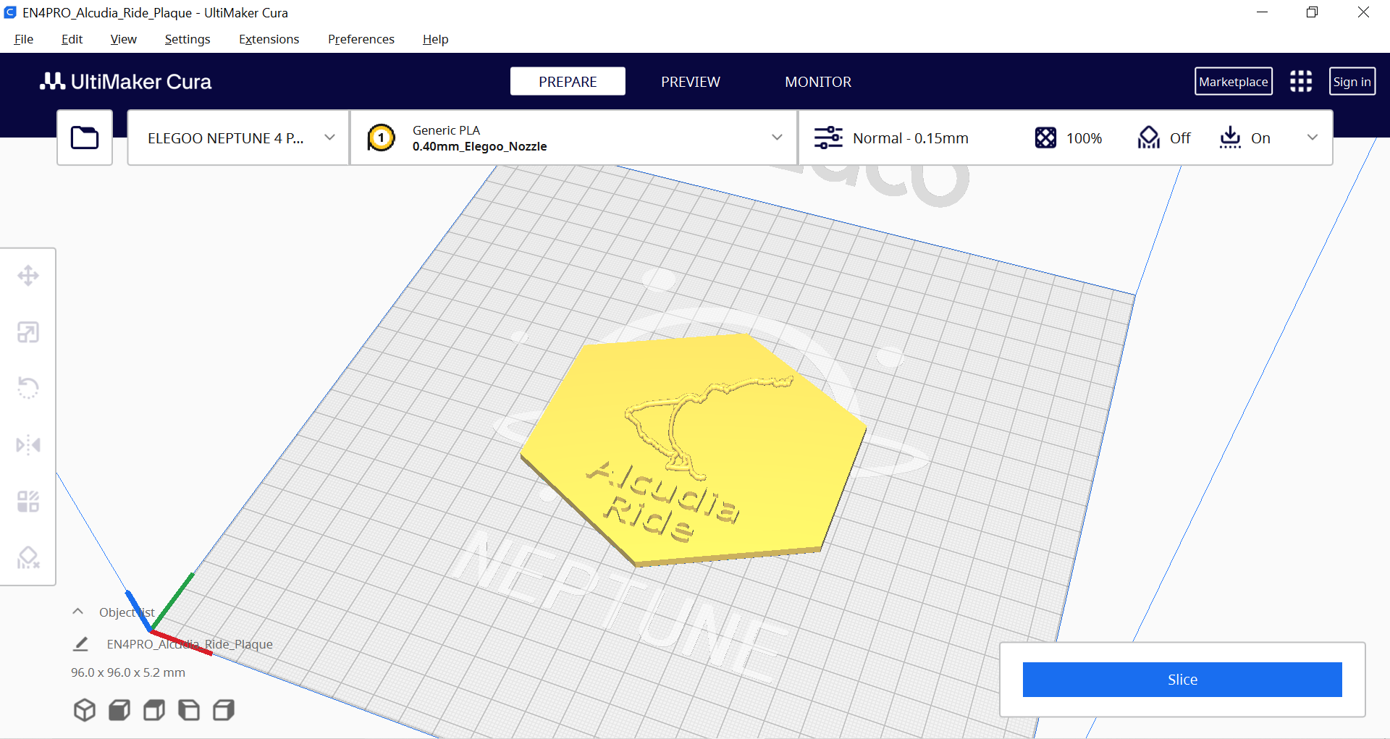Switch to the PREVIEW stage
The image size is (1390, 739).
tap(691, 82)
